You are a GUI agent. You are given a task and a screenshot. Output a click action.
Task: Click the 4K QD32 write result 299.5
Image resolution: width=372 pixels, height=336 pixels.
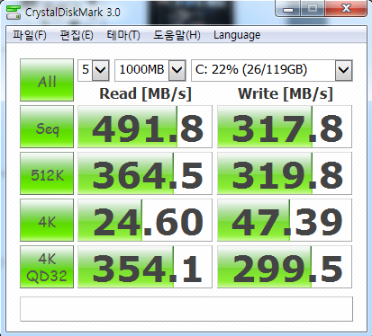tap(285, 267)
